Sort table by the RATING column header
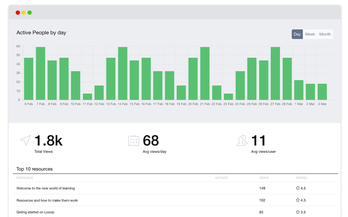348x217 pixels. (x=301, y=178)
